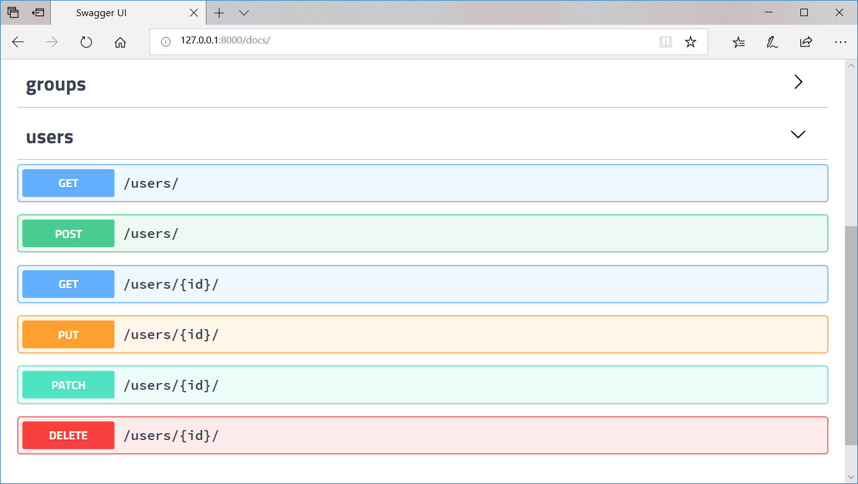Open the /users/{id}/ path in DELETE row
Viewport: 858px width, 484px height.
pyautogui.click(x=171, y=436)
